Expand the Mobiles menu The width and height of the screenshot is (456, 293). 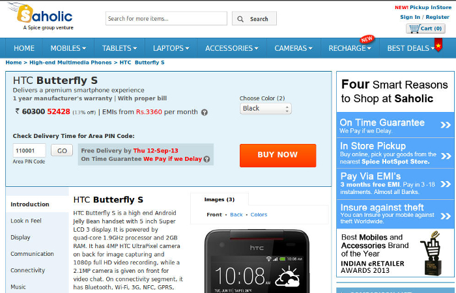pyautogui.click(x=68, y=48)
